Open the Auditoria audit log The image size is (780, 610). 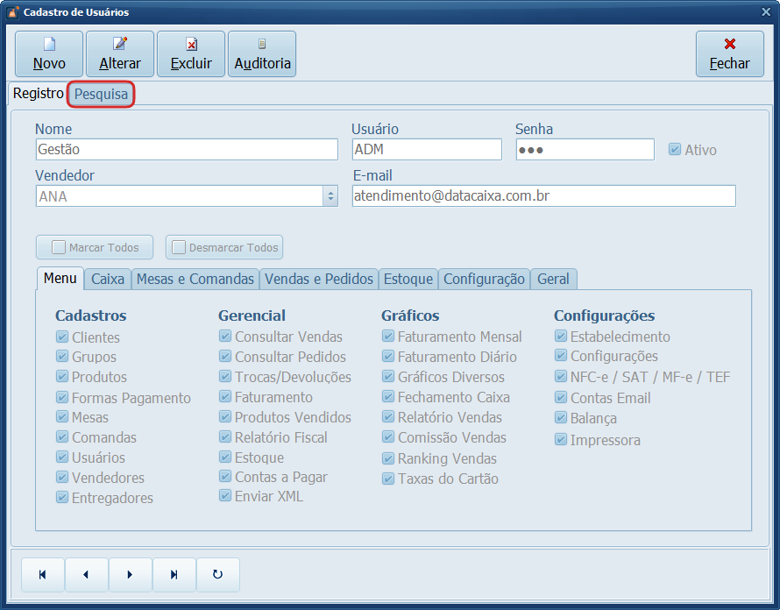pos(262,54)
